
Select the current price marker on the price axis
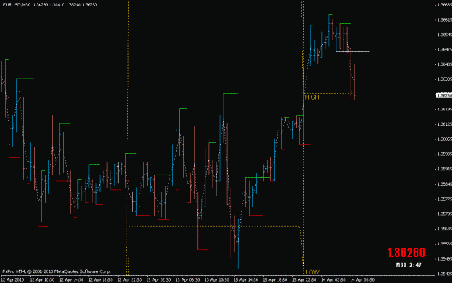pyautogui.click(x=443, y=95)
